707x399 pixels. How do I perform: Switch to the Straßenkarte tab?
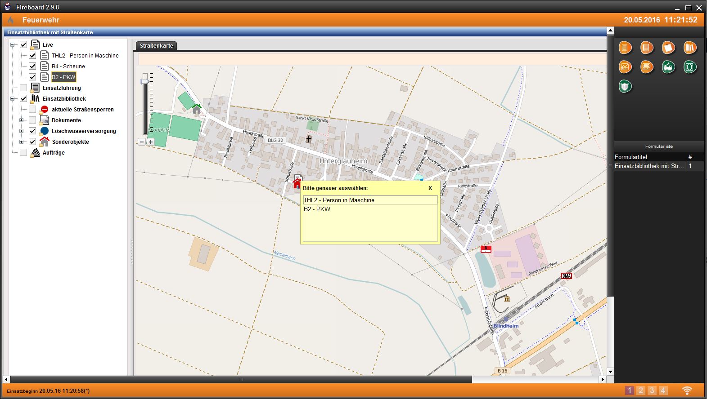coord(156,46)
